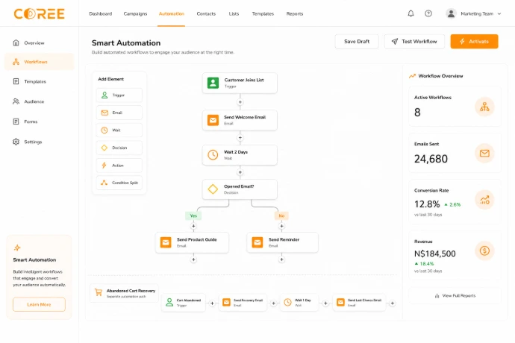This screenshot has height=343, width=515.
Task: Add step below Wait 2 Days
Action: click(x=240, y=172)
